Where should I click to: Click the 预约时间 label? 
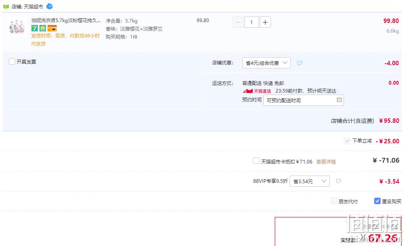tap(252, 100)
